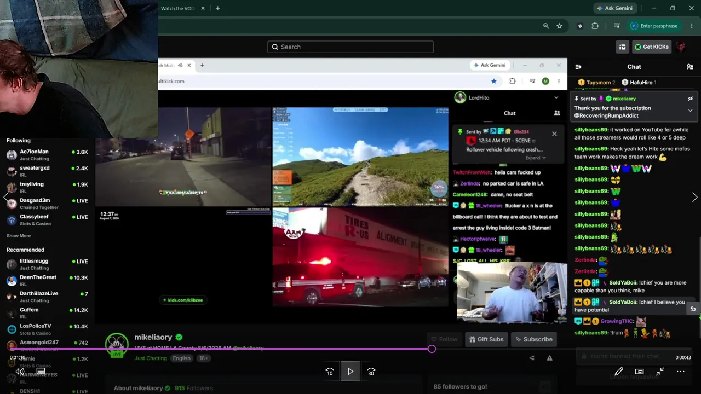Screen dimensions: 701x394
Task: Open Ac7ionMan in Following list
Action: pos(47,155)
